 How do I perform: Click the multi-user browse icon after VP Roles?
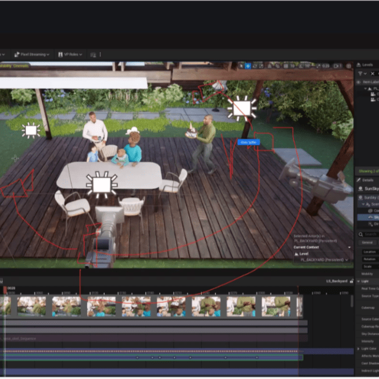[x=93, y=55]
